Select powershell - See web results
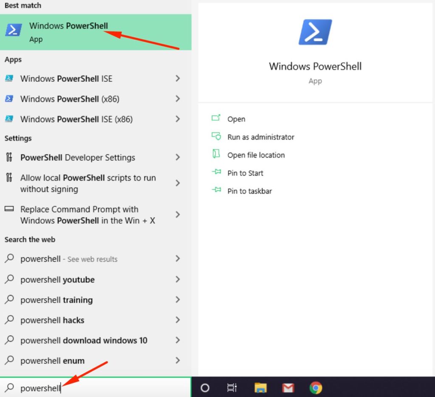The height and width of the screenshot is (397, 435). click(x=68, y=259)
